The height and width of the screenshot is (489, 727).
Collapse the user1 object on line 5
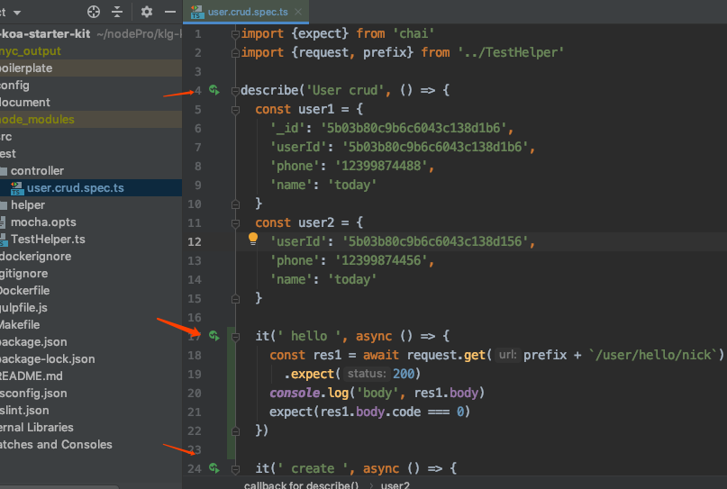pyautogui.click(x=234, y=110)
